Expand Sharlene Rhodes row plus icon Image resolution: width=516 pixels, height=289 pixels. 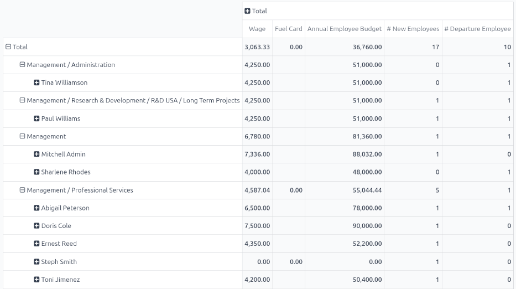(x=37, y=172)
